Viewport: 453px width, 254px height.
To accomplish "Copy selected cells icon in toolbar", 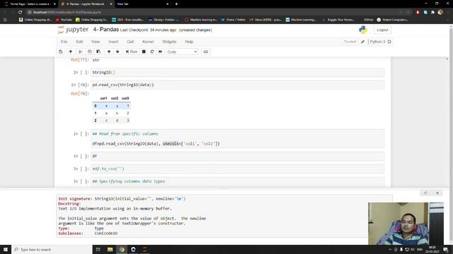I will [90, 52].
